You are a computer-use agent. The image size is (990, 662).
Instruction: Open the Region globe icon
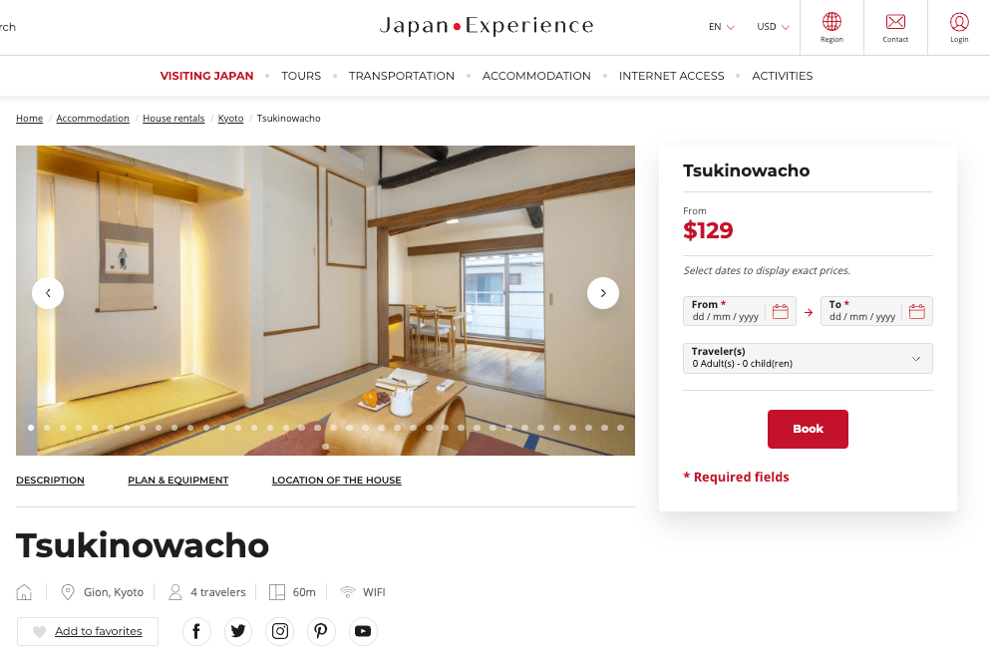point(831,22)
